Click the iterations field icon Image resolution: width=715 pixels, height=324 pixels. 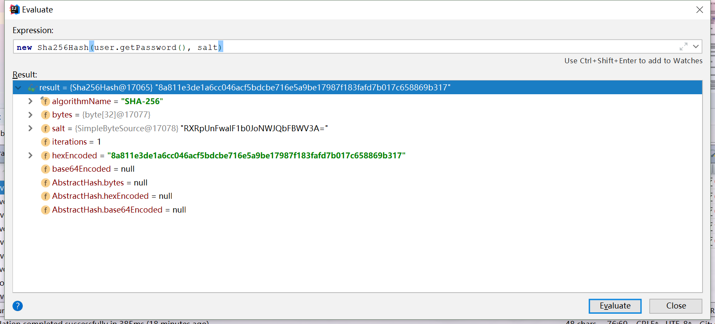45,142
